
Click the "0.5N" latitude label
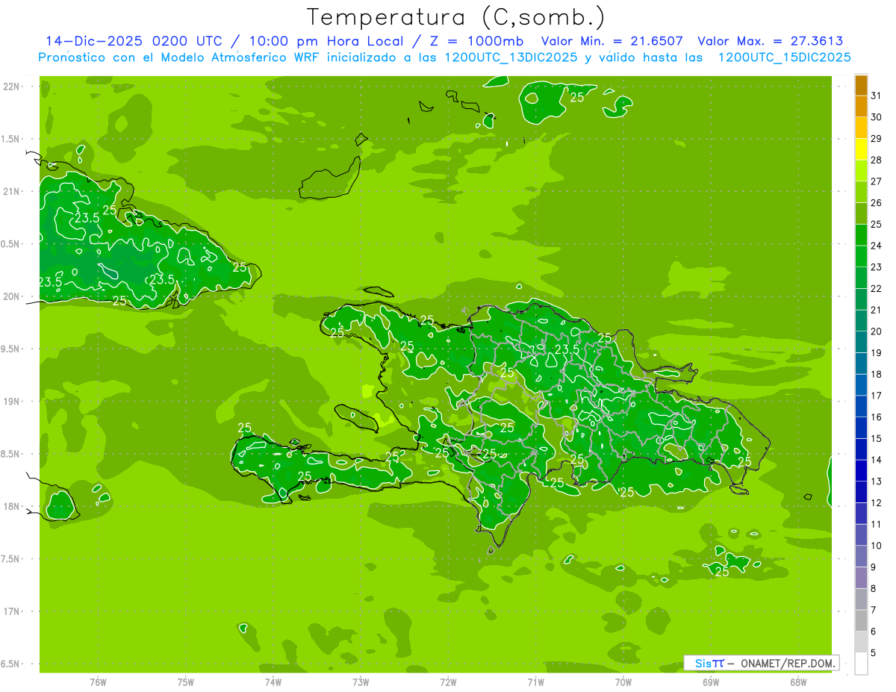click(10, 244)
